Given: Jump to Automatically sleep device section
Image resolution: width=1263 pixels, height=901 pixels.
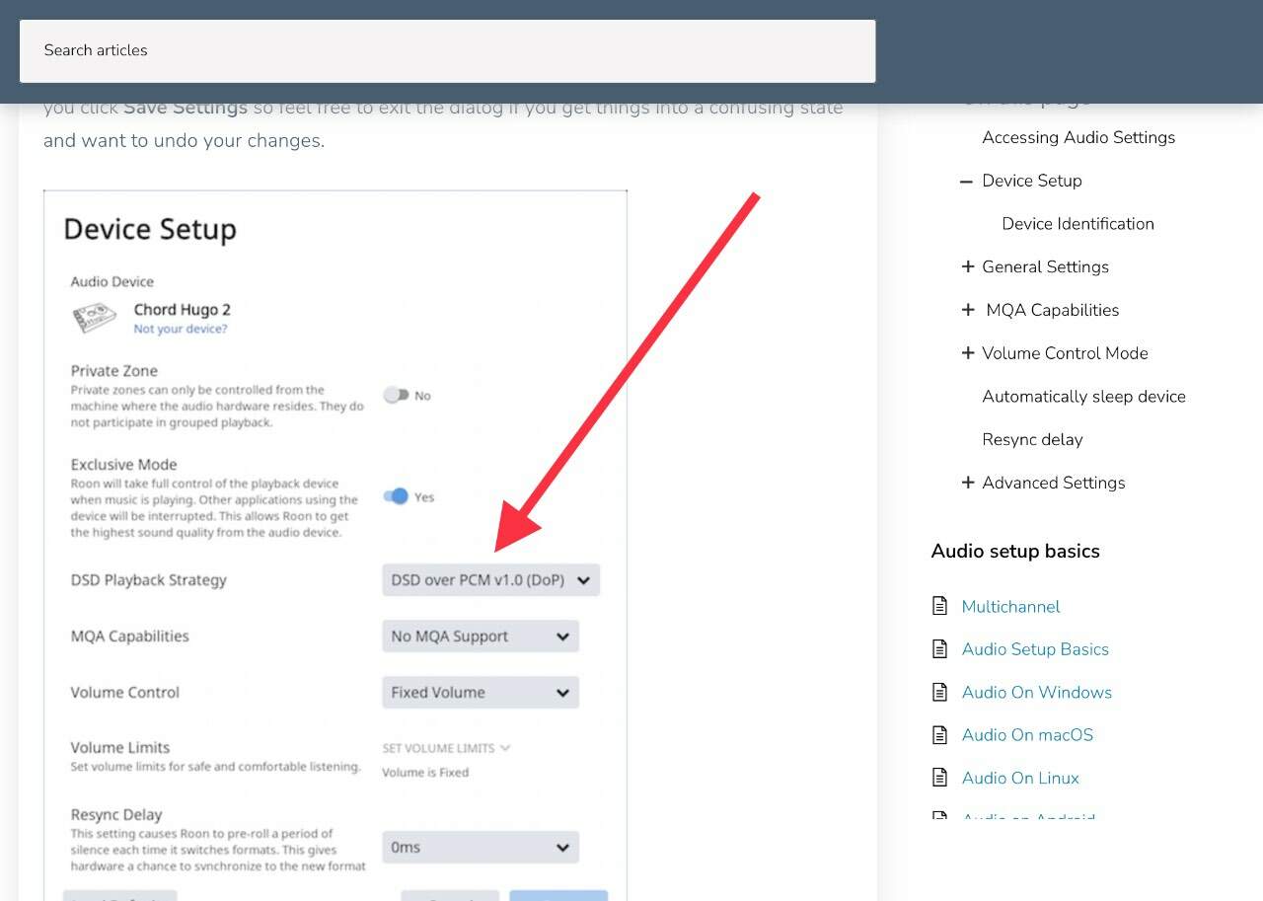Looking at the screenshot, I should pos(1083,397).
